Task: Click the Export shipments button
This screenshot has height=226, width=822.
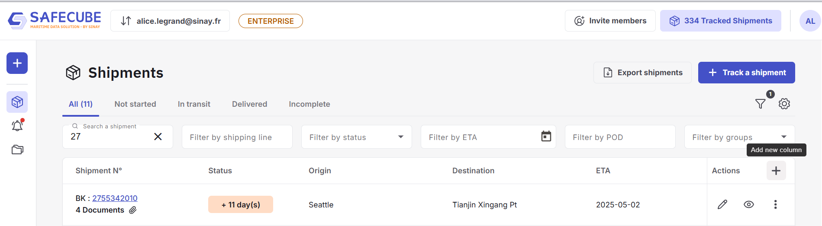Action: pos(642,73)
